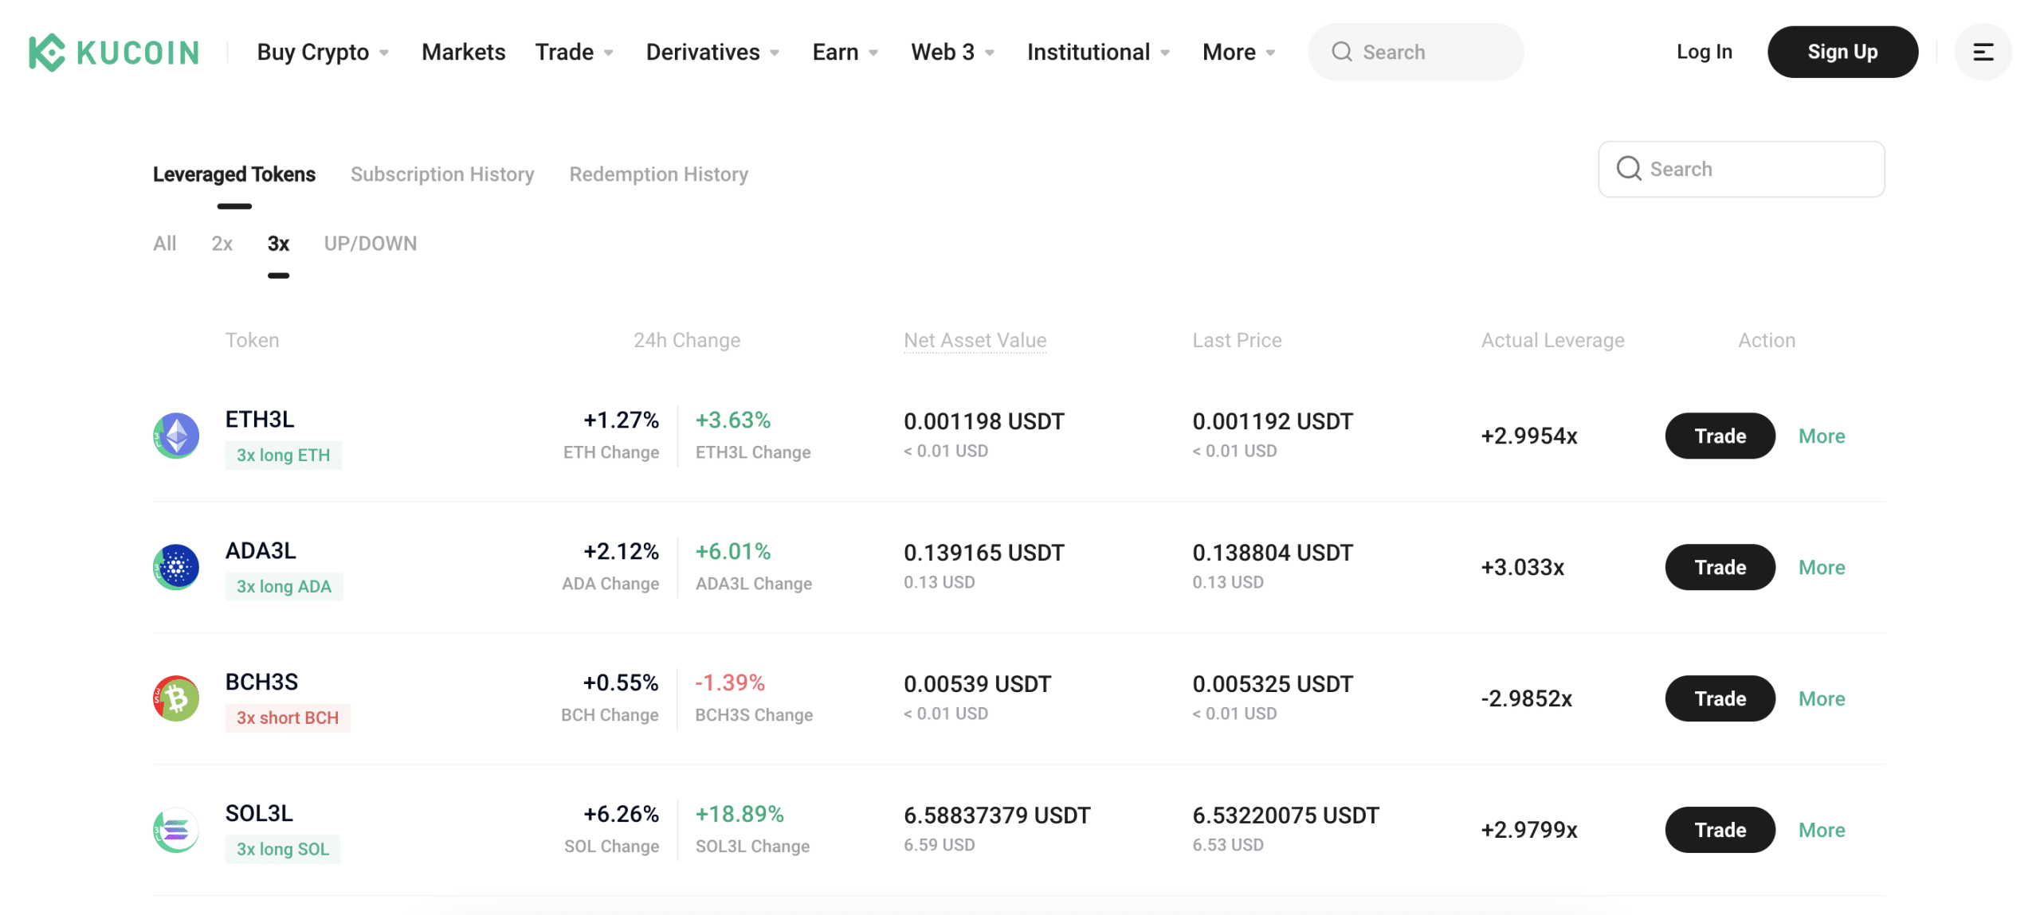Expand the More dropdown in the top nav
Image resolution: width=2040 pixels, height=915 pixels.
tap(1238, 53)
